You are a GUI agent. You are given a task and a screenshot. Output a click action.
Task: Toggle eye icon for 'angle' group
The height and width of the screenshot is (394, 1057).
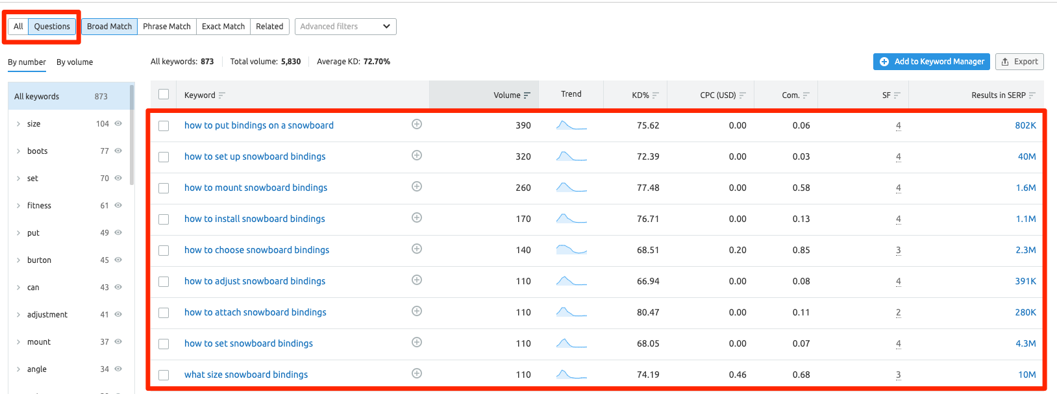[x=118, y=369]
